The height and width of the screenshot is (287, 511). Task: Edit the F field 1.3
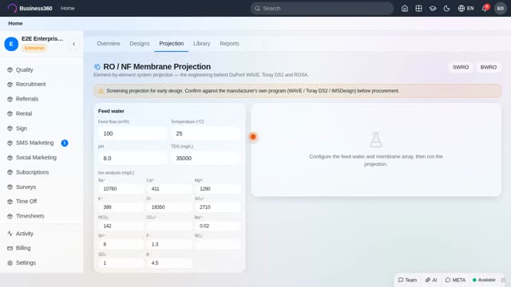click(x=169, y=244)
